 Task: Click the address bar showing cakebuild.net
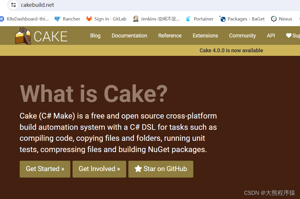coord(37,5)
